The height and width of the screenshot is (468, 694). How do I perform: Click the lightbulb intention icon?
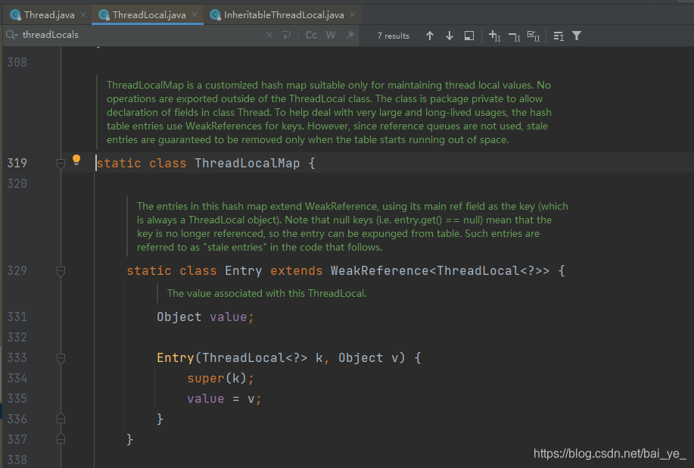[x=76, y=160]
